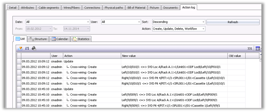Click the User column header

click(x=57, y=56)
